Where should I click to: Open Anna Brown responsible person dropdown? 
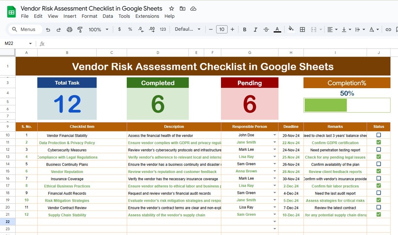pos(275,171)
